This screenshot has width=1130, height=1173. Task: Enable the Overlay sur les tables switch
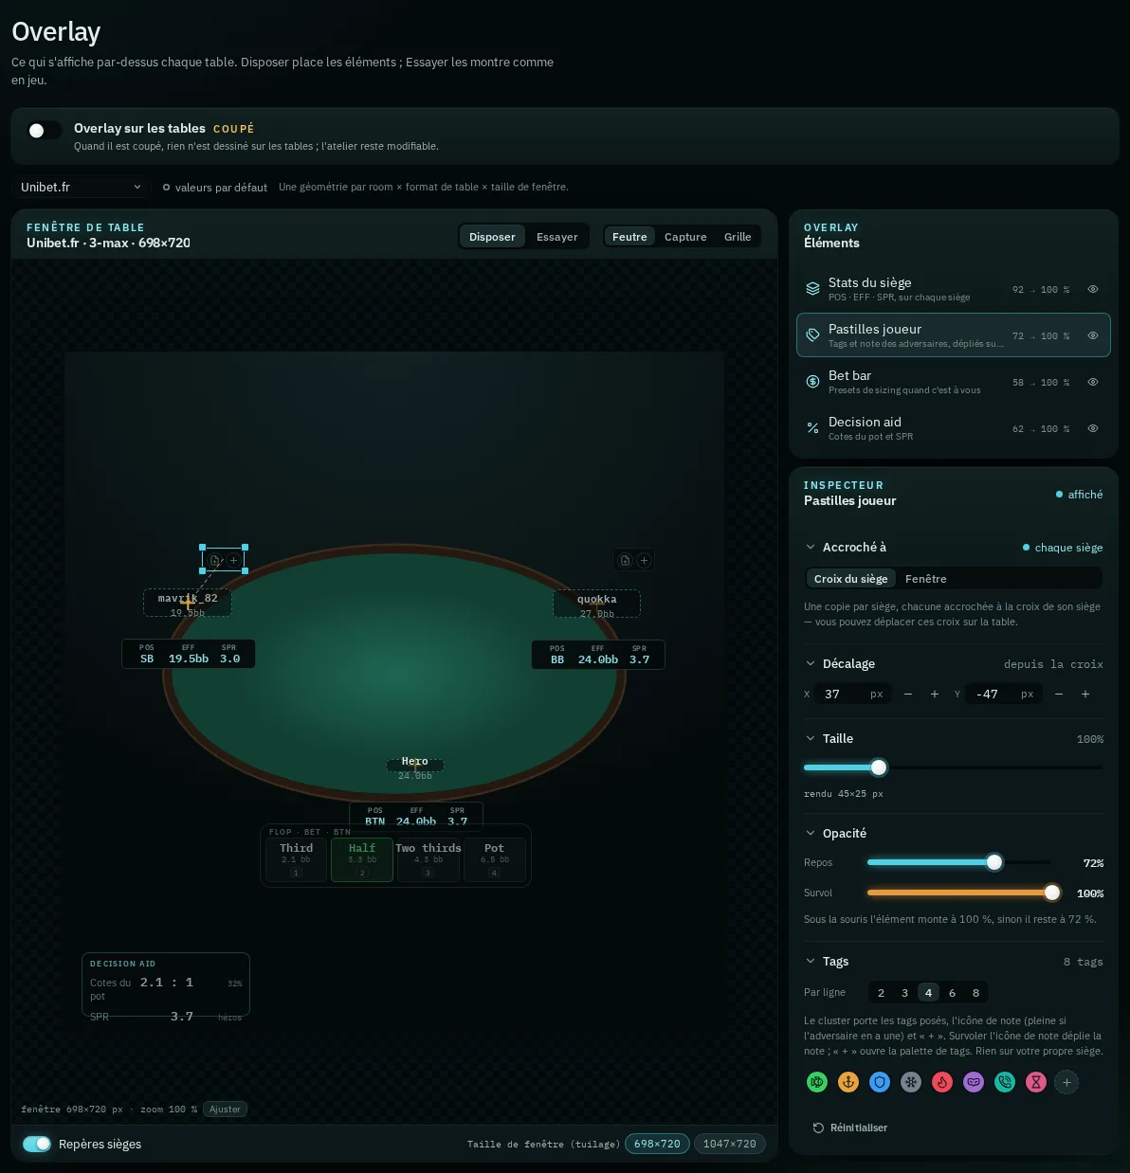44,131
